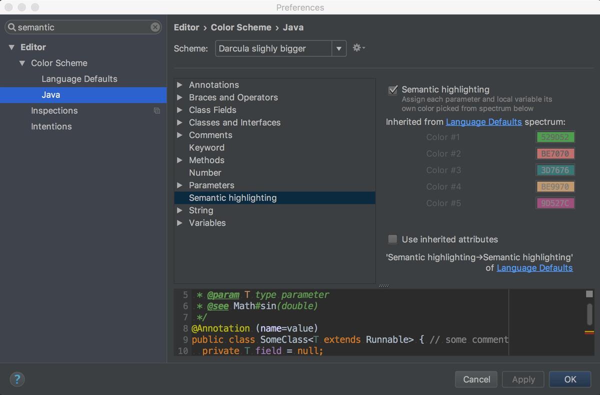Expand the Annotations category
The height and width of the screenshot is (395, 600).
(180, 85)
